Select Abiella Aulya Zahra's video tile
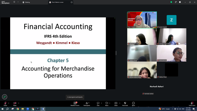The height and width of the screenshot is (111, 197). click(x=171, y=36)
